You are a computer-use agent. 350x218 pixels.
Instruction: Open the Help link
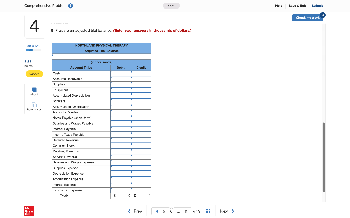tap(279, 6)
